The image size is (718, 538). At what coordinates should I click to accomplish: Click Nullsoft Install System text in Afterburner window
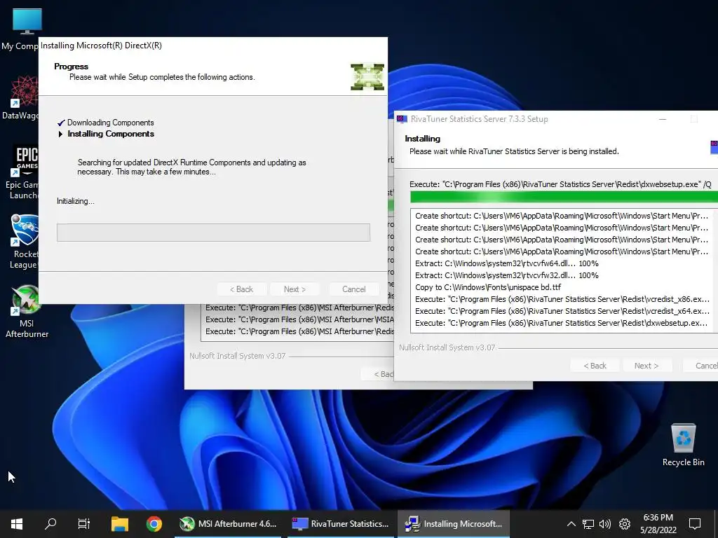(x=238, y=356)
